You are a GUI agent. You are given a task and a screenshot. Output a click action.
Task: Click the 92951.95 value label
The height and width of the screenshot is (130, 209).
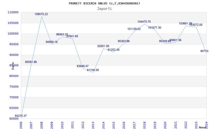tap(103, 46)
